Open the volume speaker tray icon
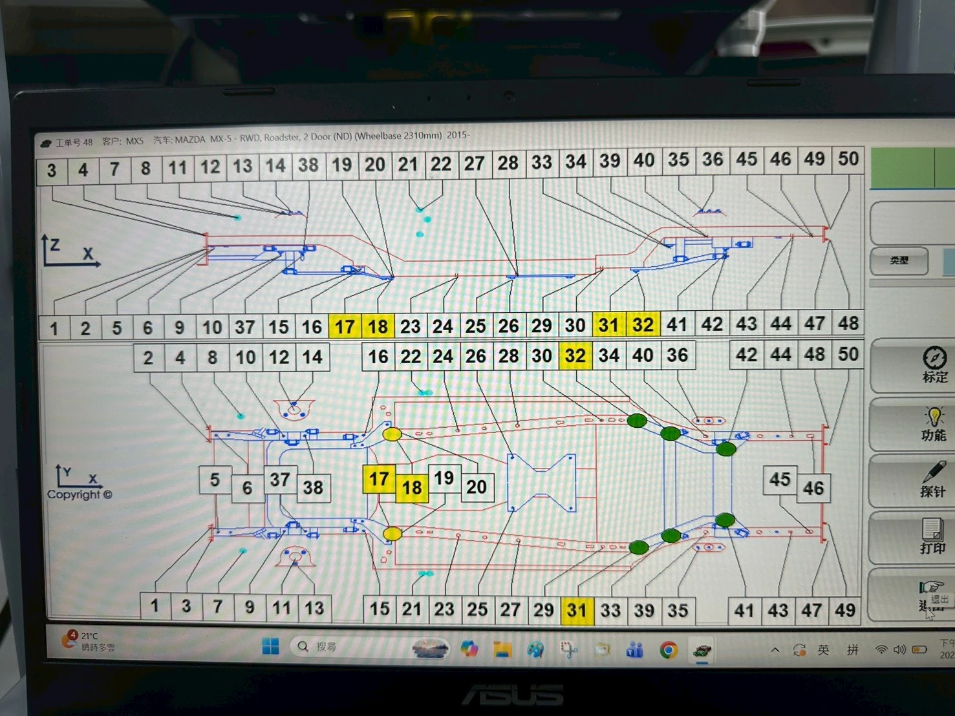 pyautogui.click(x=899, y=650)
